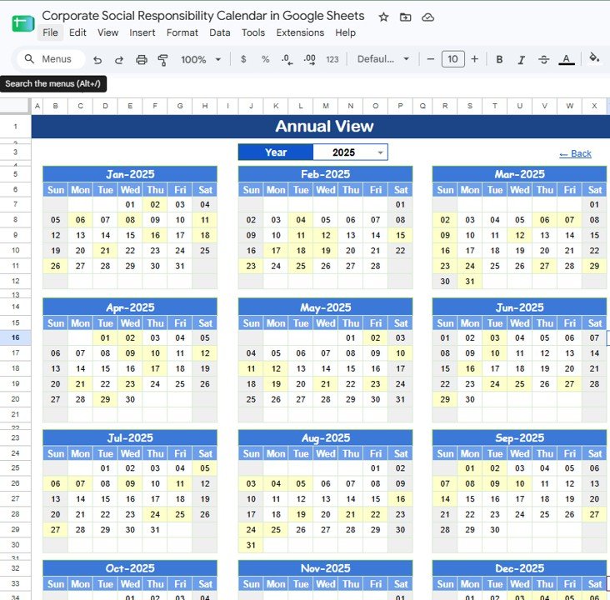Select the Aug-2025 month header
The image size is (610, 600).
[325, 437]
